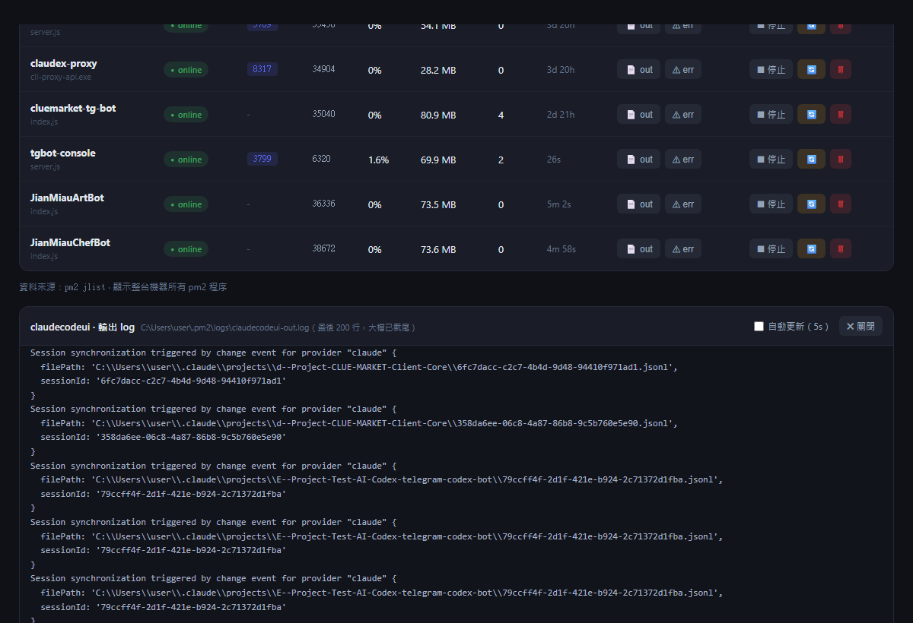Select the tgbot-console process name
Image resolution: width=913 pixels, height=623 pixels.
pyautogui.click(x=63, y=153)
